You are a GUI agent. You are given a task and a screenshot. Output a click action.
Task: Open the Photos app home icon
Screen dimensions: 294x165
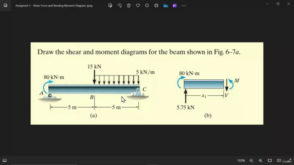(x=6, y=5)
